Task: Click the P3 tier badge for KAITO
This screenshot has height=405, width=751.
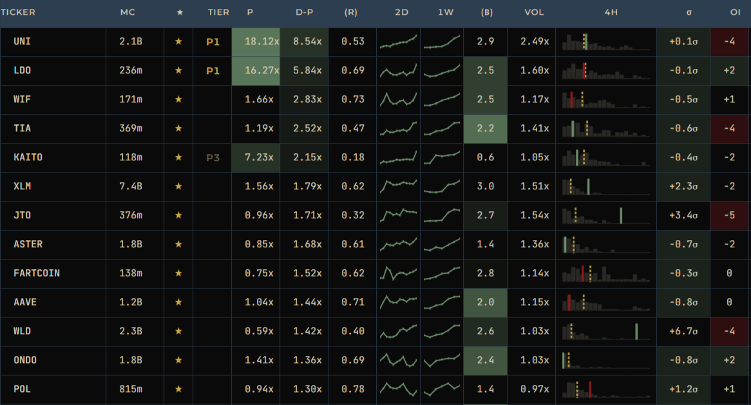Action: (213, 158)
